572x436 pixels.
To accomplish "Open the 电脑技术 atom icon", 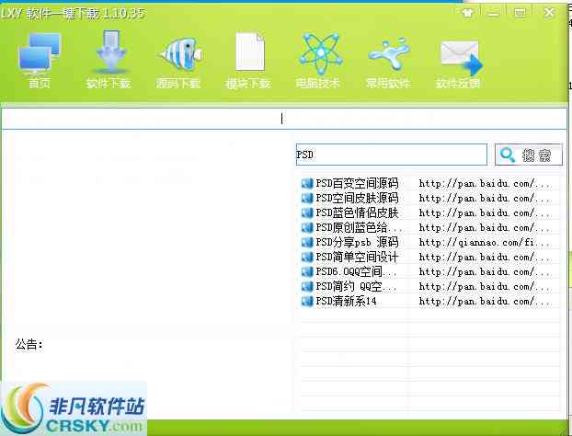I will (x=318, y=60).
